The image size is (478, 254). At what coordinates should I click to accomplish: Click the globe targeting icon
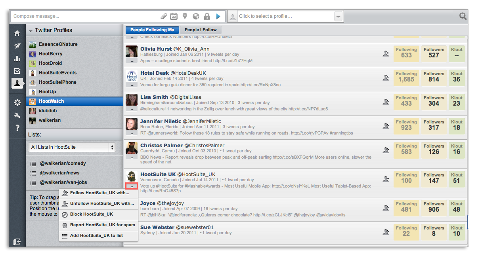[x=196, y=16]
